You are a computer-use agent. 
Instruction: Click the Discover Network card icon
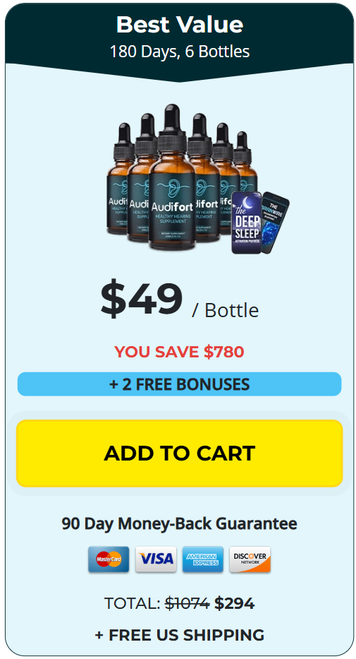(x=250, y=559)
